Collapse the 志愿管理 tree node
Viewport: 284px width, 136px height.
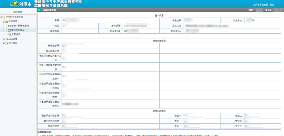point(3,22)
